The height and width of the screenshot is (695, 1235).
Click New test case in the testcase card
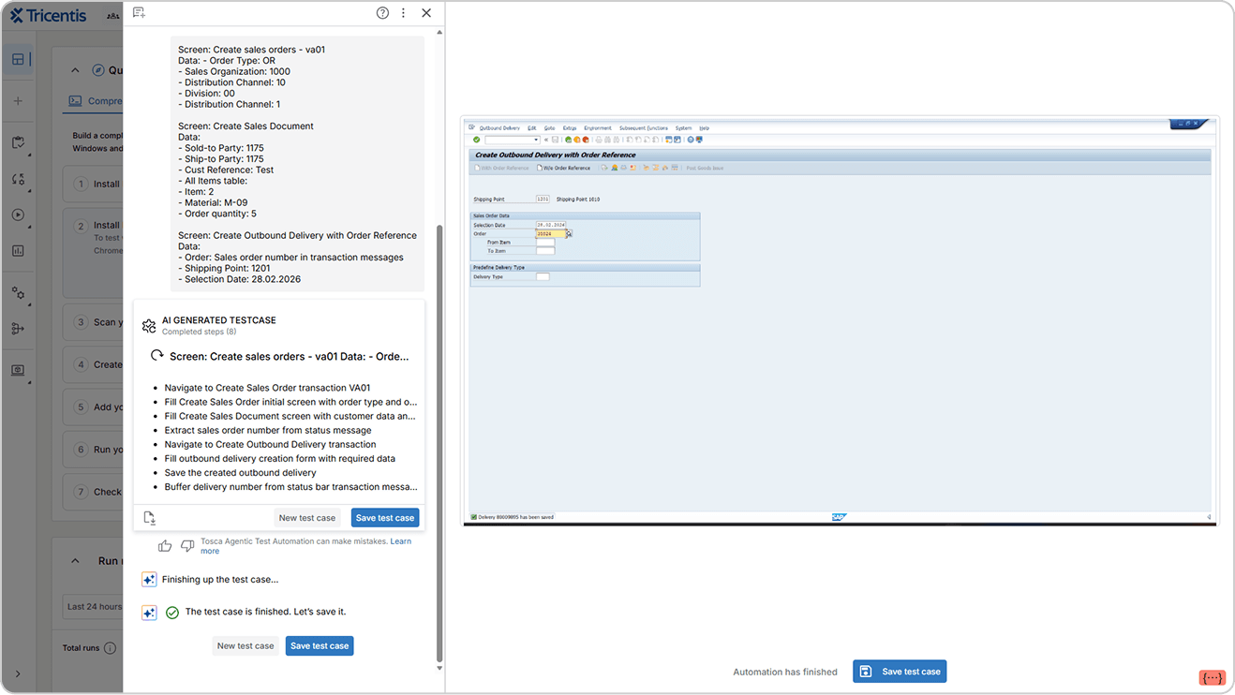click(306, 518)
